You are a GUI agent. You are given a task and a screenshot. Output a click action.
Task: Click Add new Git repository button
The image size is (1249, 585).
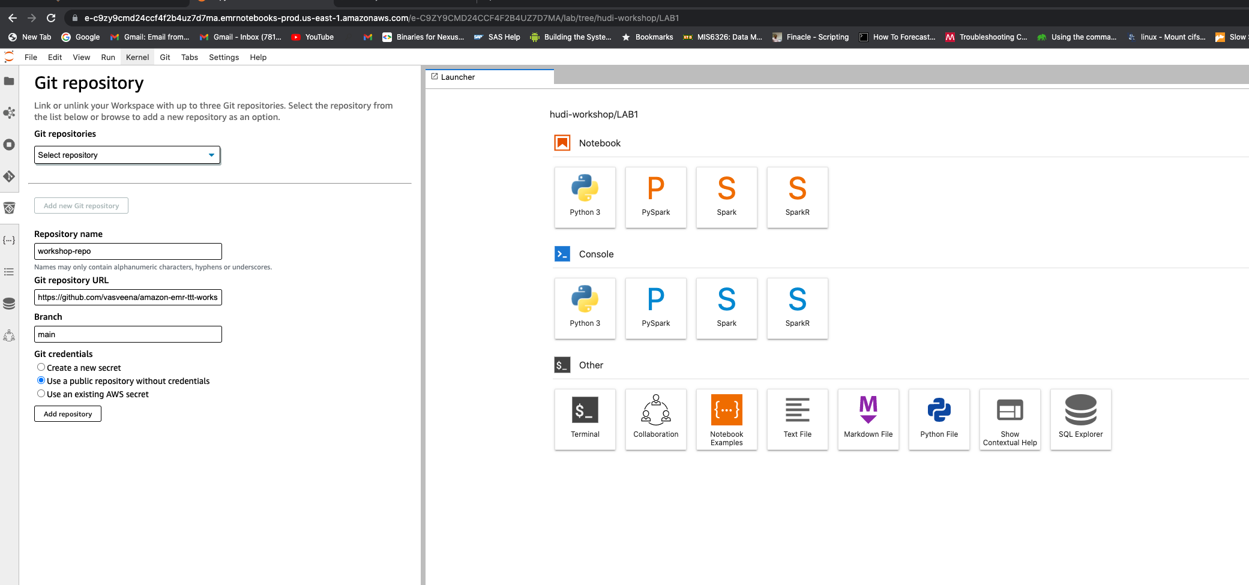pos(81,206)
